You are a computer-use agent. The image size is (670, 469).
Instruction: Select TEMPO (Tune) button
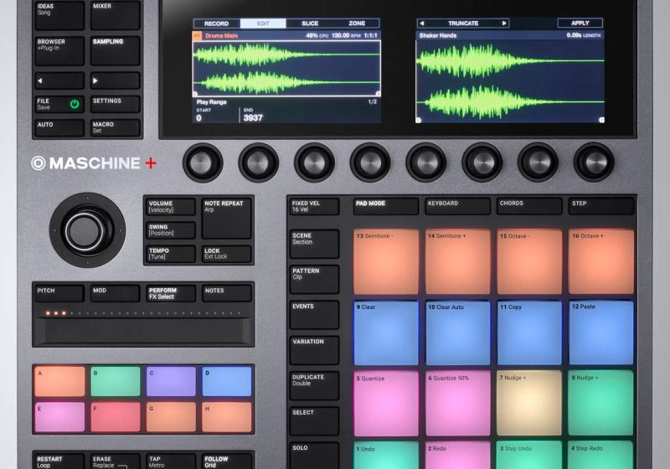(171, 254)
